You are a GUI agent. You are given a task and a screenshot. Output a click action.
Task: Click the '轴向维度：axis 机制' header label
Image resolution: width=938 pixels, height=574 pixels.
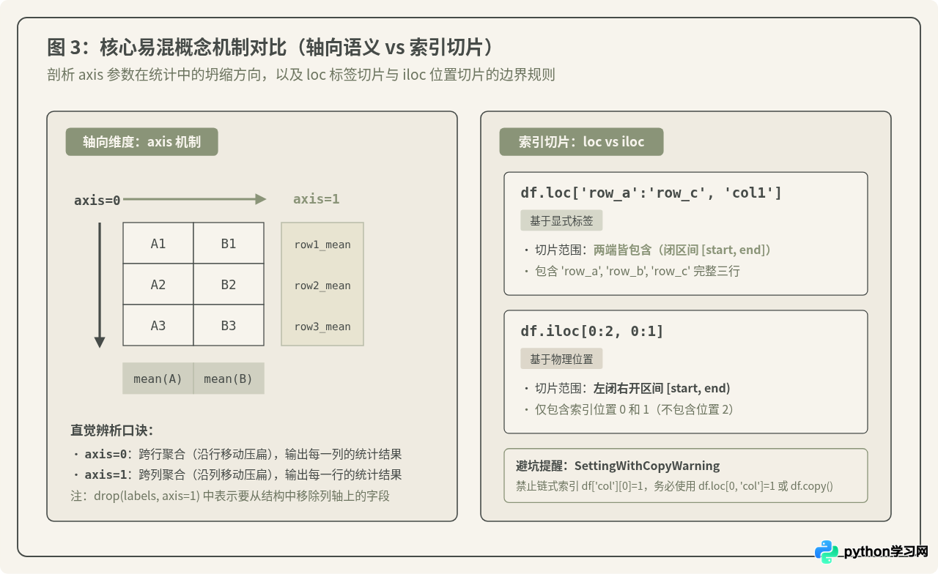pyautogui.click(x=141, y=142)
